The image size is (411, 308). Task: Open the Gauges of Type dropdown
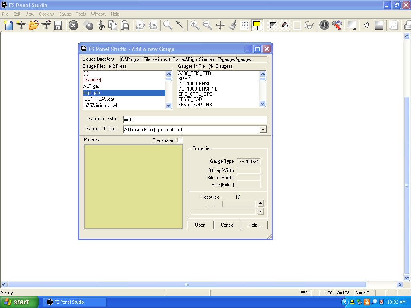click(x=263, y=130)
